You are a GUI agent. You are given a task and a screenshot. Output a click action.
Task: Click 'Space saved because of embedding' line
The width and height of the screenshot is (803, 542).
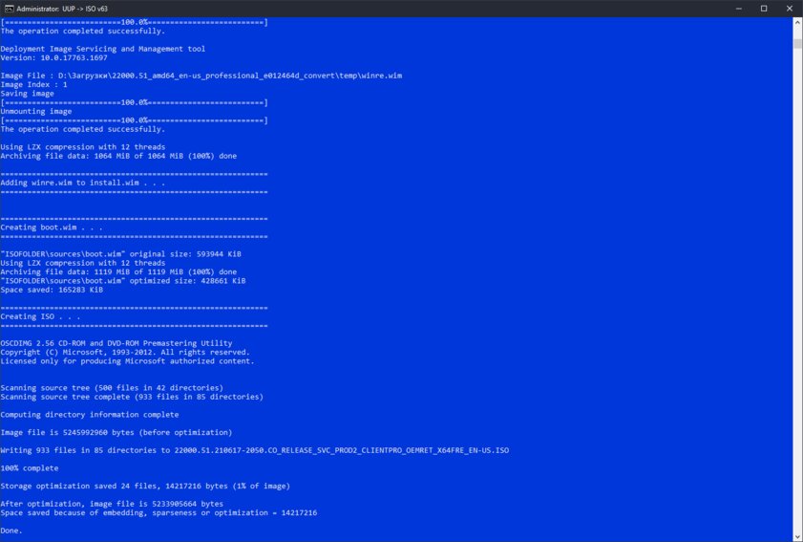158,512
